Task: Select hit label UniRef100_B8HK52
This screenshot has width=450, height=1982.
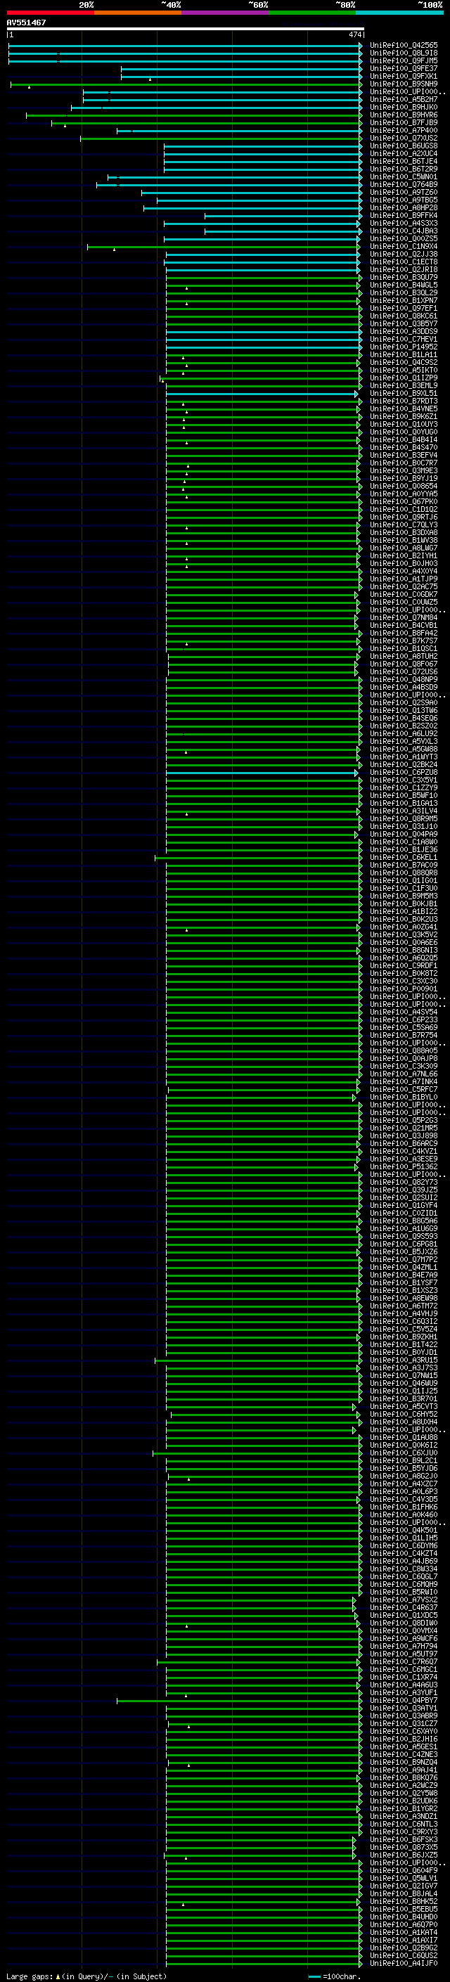Action: tap(404, 1901)
